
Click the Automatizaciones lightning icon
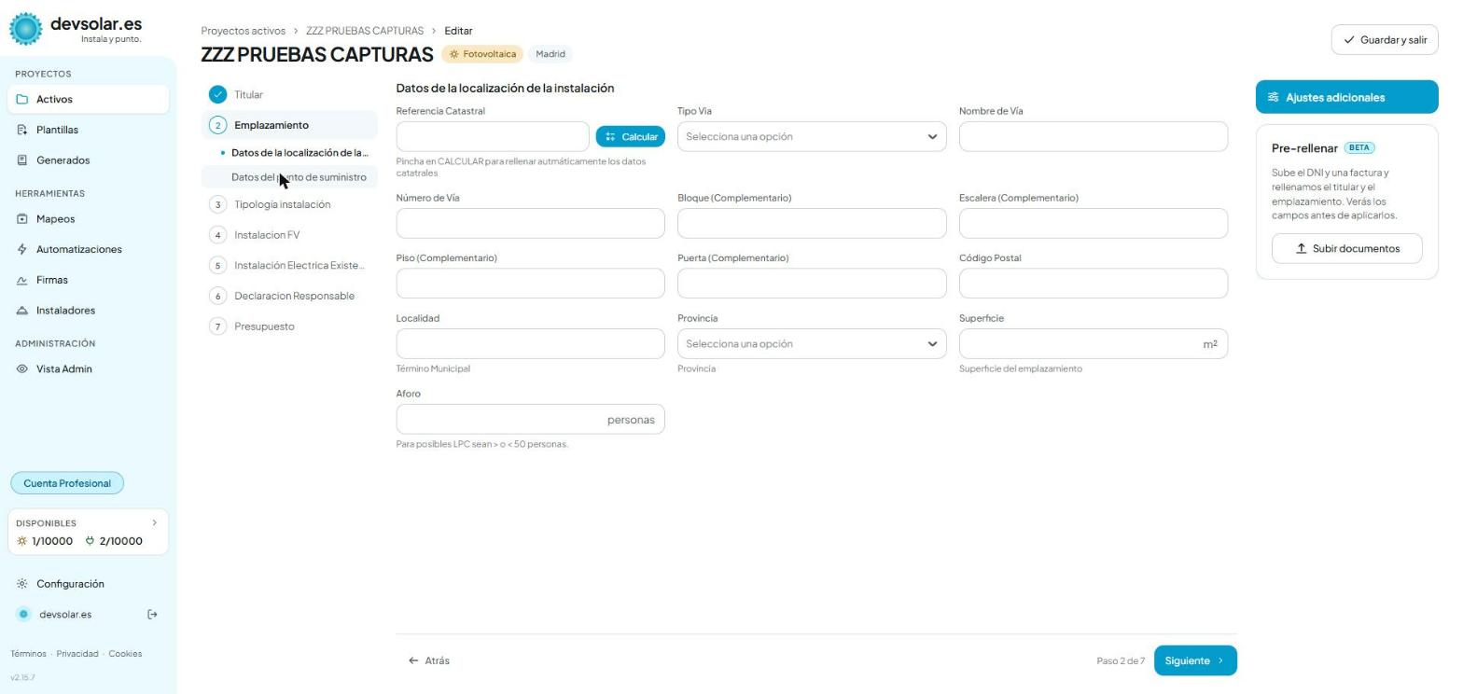pyautogui.click(x=22, y=250)
